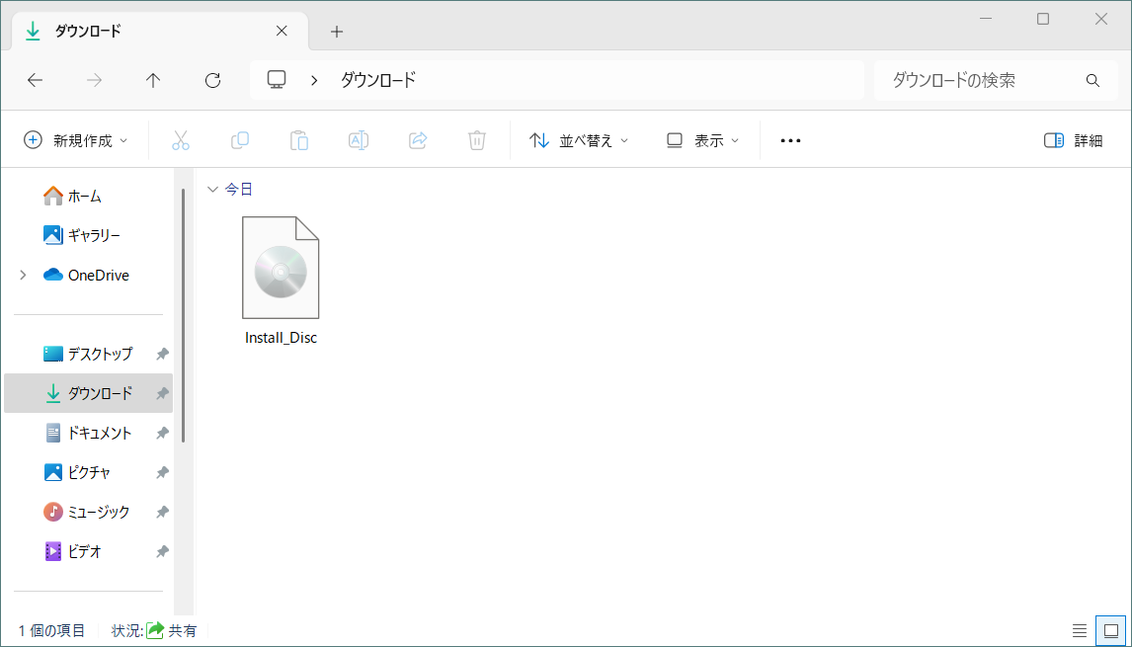
Task: Click the Paste clipboard icon
Action: tap(298, 140)
